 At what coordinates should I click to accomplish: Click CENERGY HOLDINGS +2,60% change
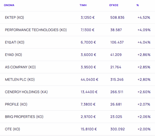tap(144, 92)
